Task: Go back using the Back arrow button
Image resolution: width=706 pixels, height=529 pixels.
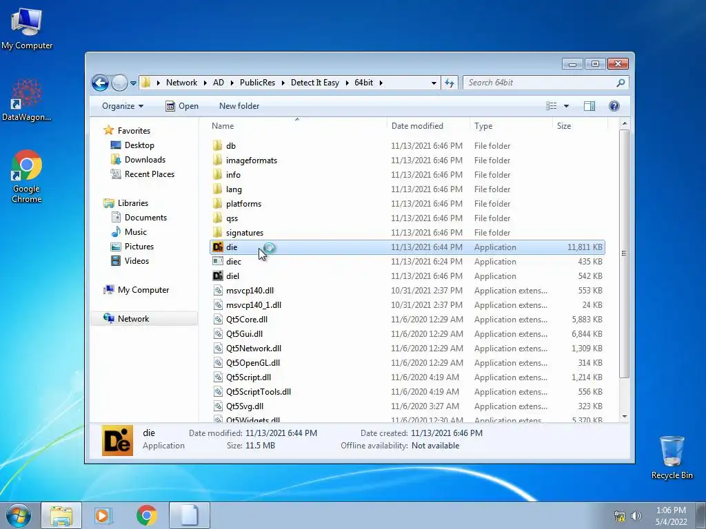Action: (100, 83)
